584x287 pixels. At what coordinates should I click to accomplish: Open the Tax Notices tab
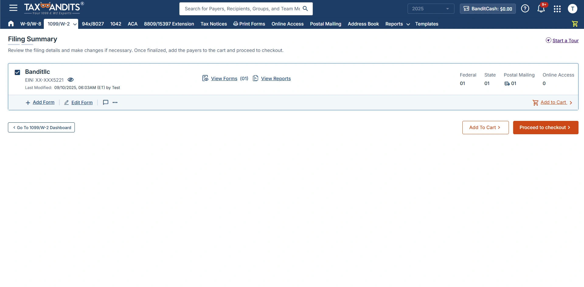(x=214, y=24)
